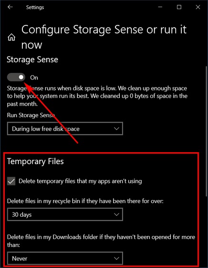208x268 pixels.
Task: Open the Downloads folder "Never" dropdown
Action: click(65, 258)
